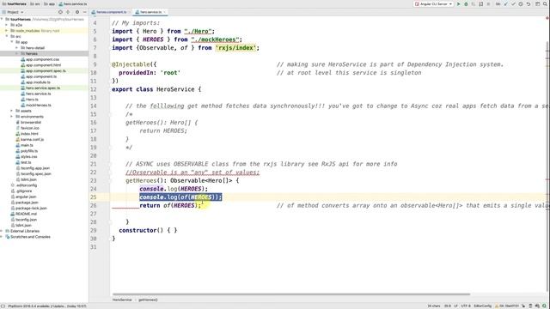Screen dimensions: 550x309
Task: Open the project structure window icon
Action: click(x=538, y=3)
